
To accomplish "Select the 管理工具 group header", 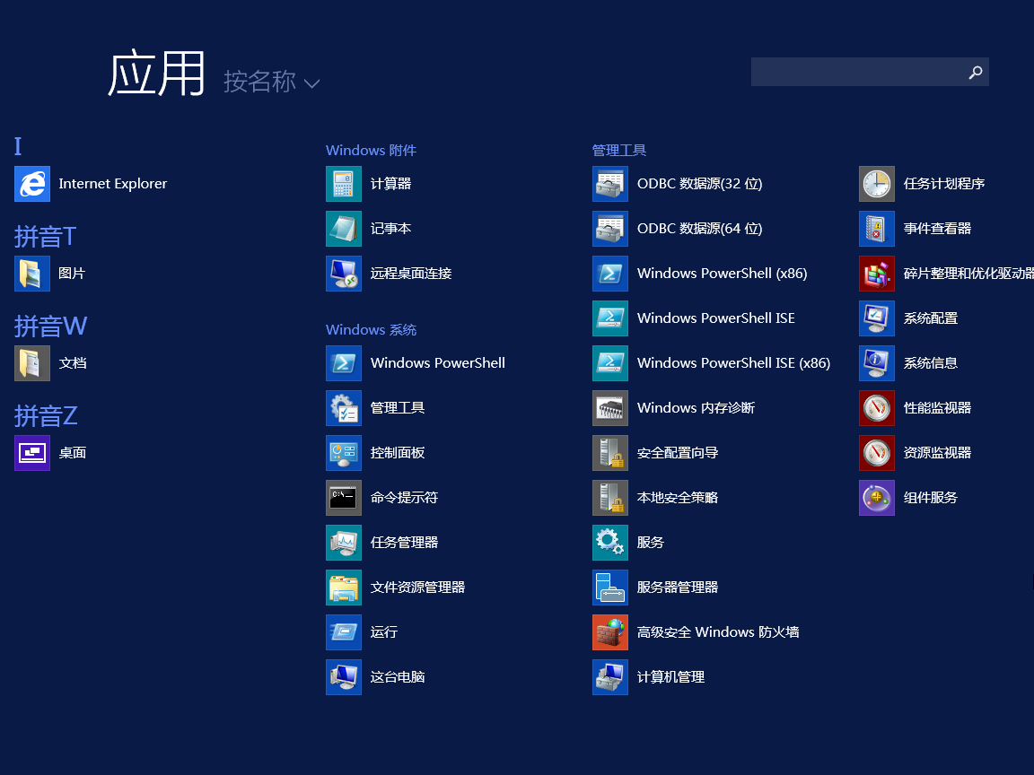I will point(619,151).
